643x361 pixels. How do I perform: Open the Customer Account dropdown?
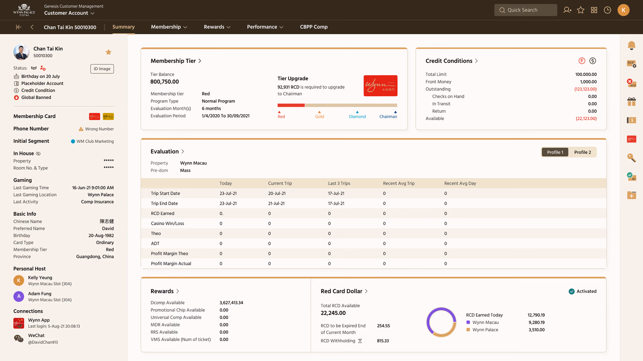[69, 13]
